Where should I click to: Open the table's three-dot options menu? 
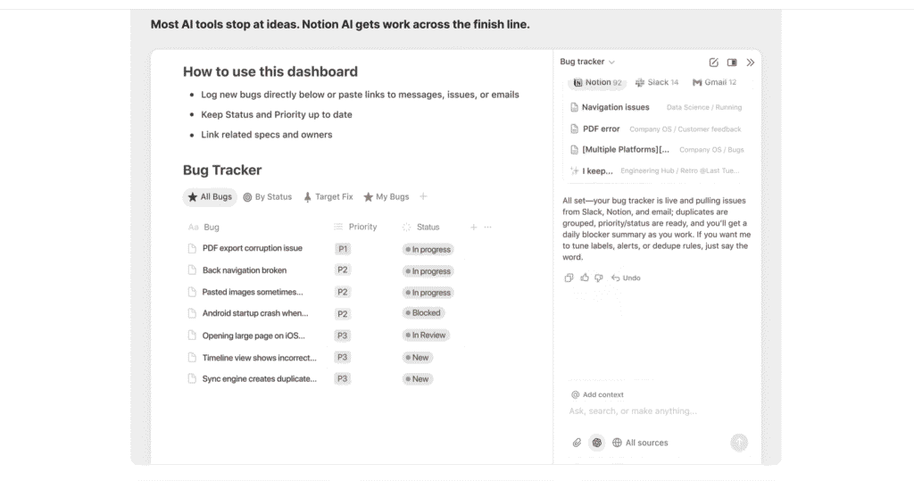pos(487,228)
